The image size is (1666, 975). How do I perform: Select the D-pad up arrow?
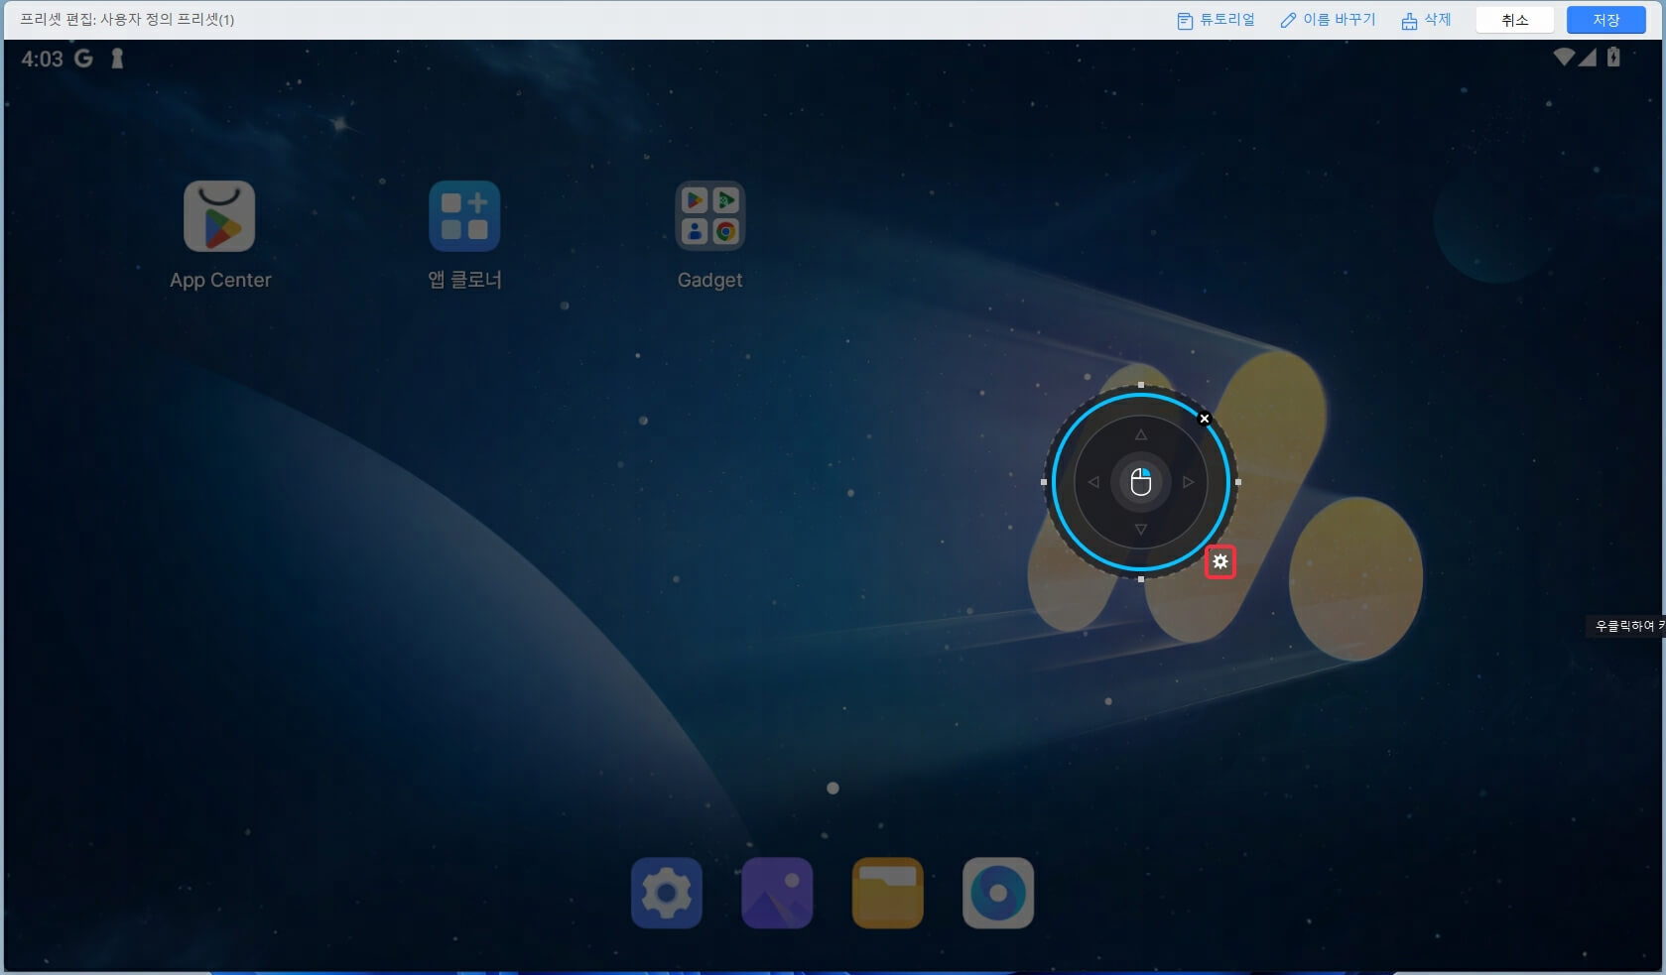coord(1141,434)
